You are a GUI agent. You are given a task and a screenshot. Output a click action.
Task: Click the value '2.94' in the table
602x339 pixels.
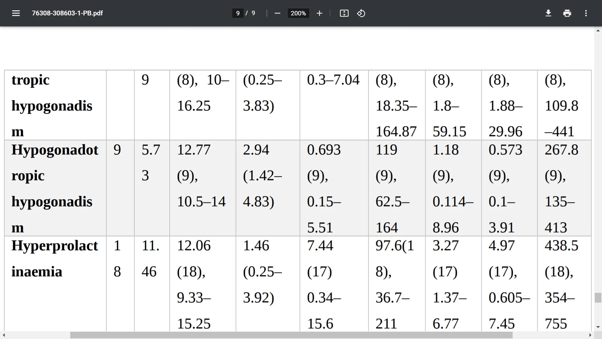click(256, 150)
